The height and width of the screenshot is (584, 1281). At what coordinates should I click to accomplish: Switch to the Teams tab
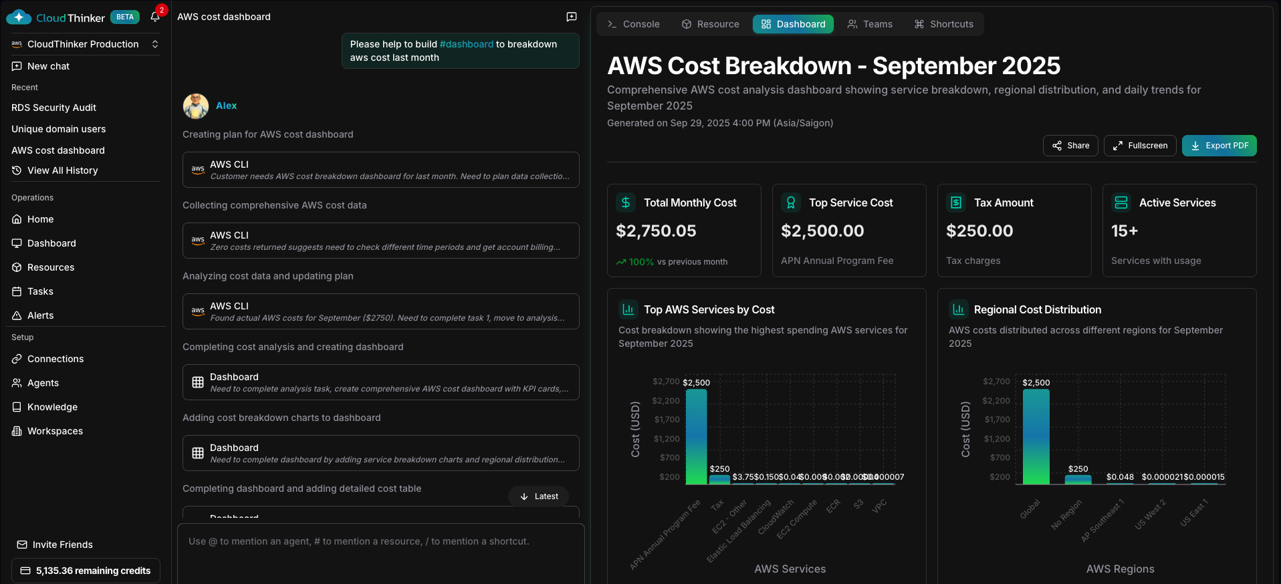coord(870,24)
